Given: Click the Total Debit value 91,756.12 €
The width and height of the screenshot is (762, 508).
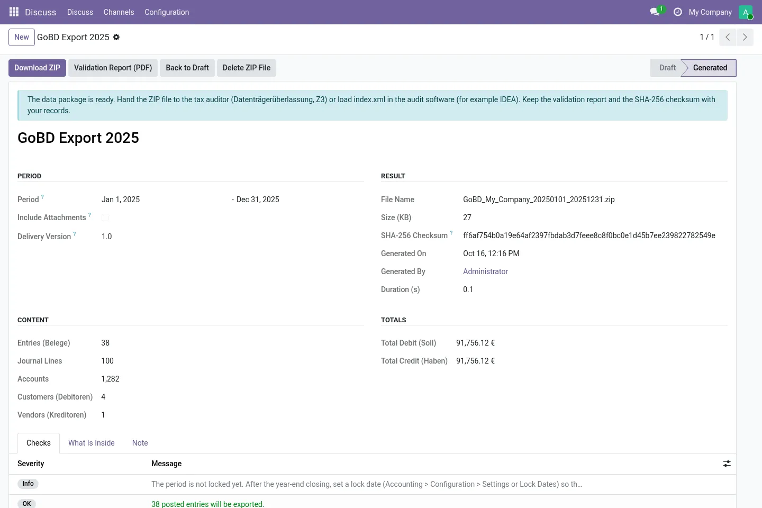Looking at the screenshot, I should [x=475, y=343].
